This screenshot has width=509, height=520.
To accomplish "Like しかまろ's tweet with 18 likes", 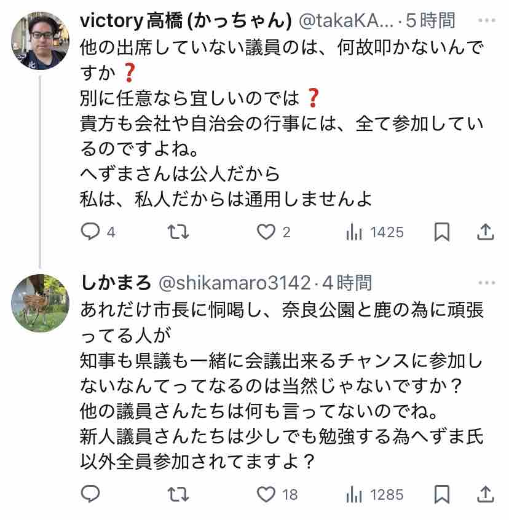I will click(266, 494).
